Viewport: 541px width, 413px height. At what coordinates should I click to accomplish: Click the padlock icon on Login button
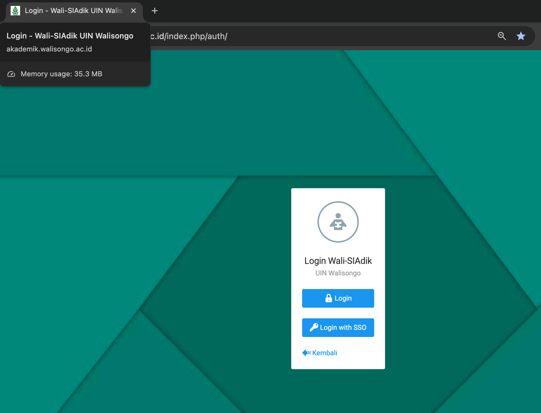pyautogui.click(x=328, y=298)
